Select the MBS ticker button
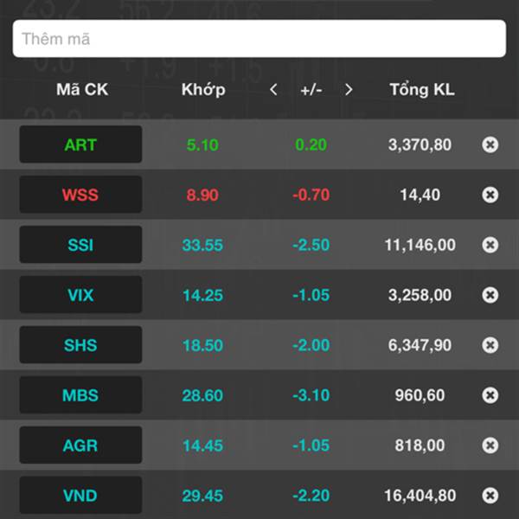This screenshot has width=519, height=519. click(x=80, y=395)
